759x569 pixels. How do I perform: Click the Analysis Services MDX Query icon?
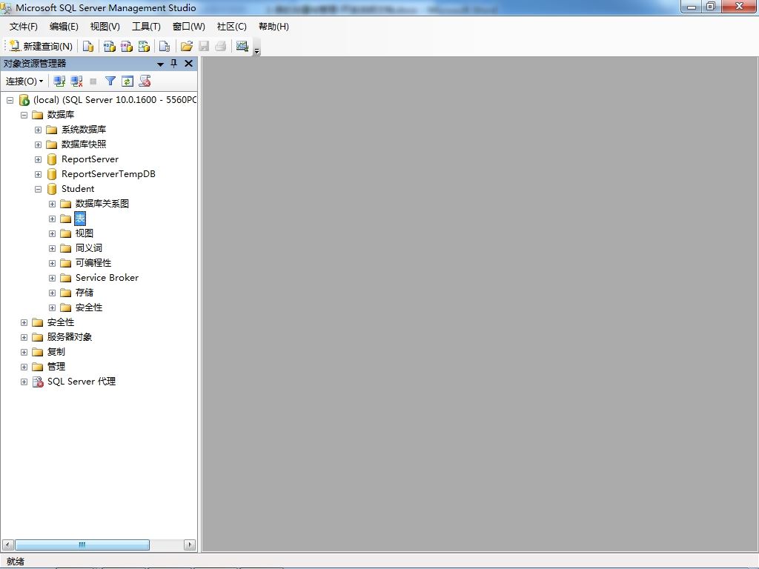pos(110,46)
